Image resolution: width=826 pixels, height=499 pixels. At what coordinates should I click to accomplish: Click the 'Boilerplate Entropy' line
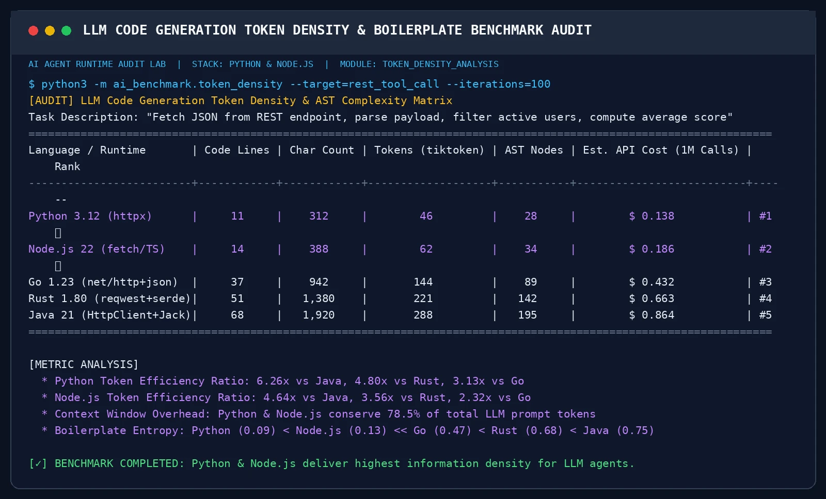pyautogui.click(x=348, y=430)
